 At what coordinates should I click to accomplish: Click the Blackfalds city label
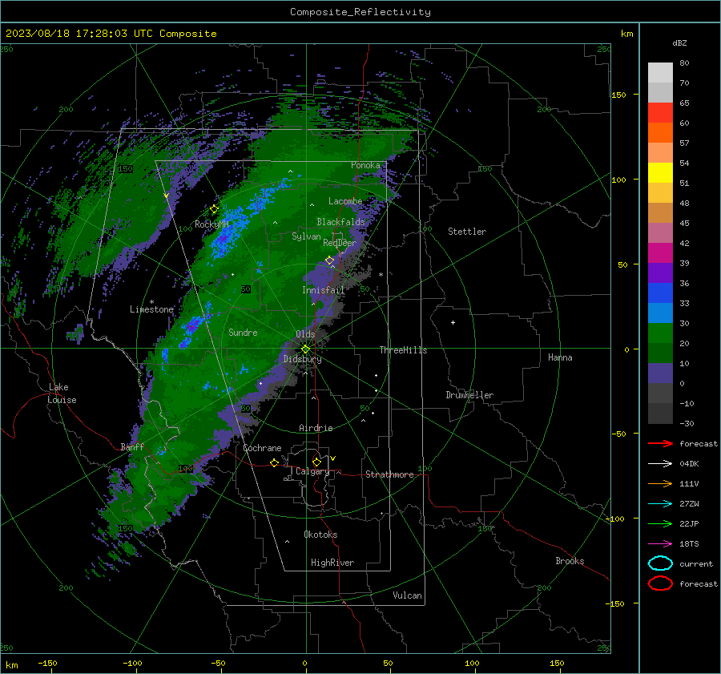click(x=340, y=222)
